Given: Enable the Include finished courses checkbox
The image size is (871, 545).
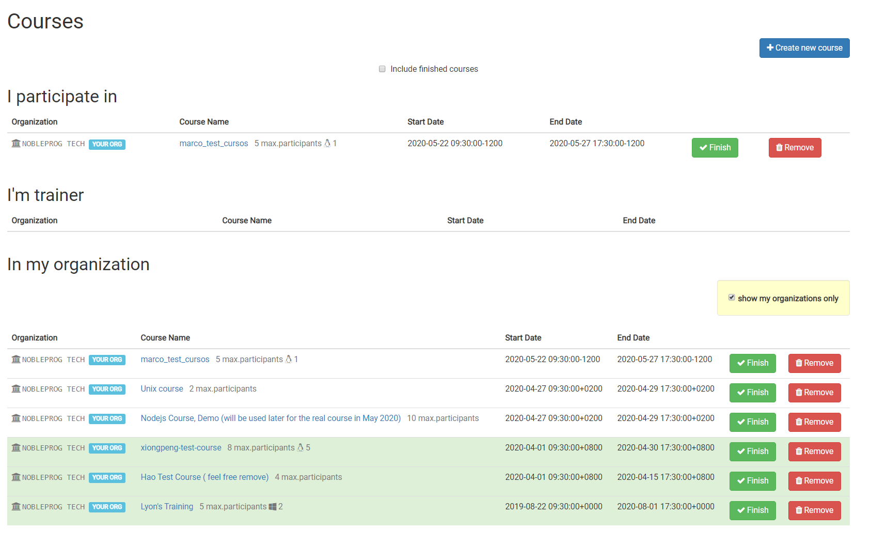Looking at the screenshot, I should pos(382,69).
